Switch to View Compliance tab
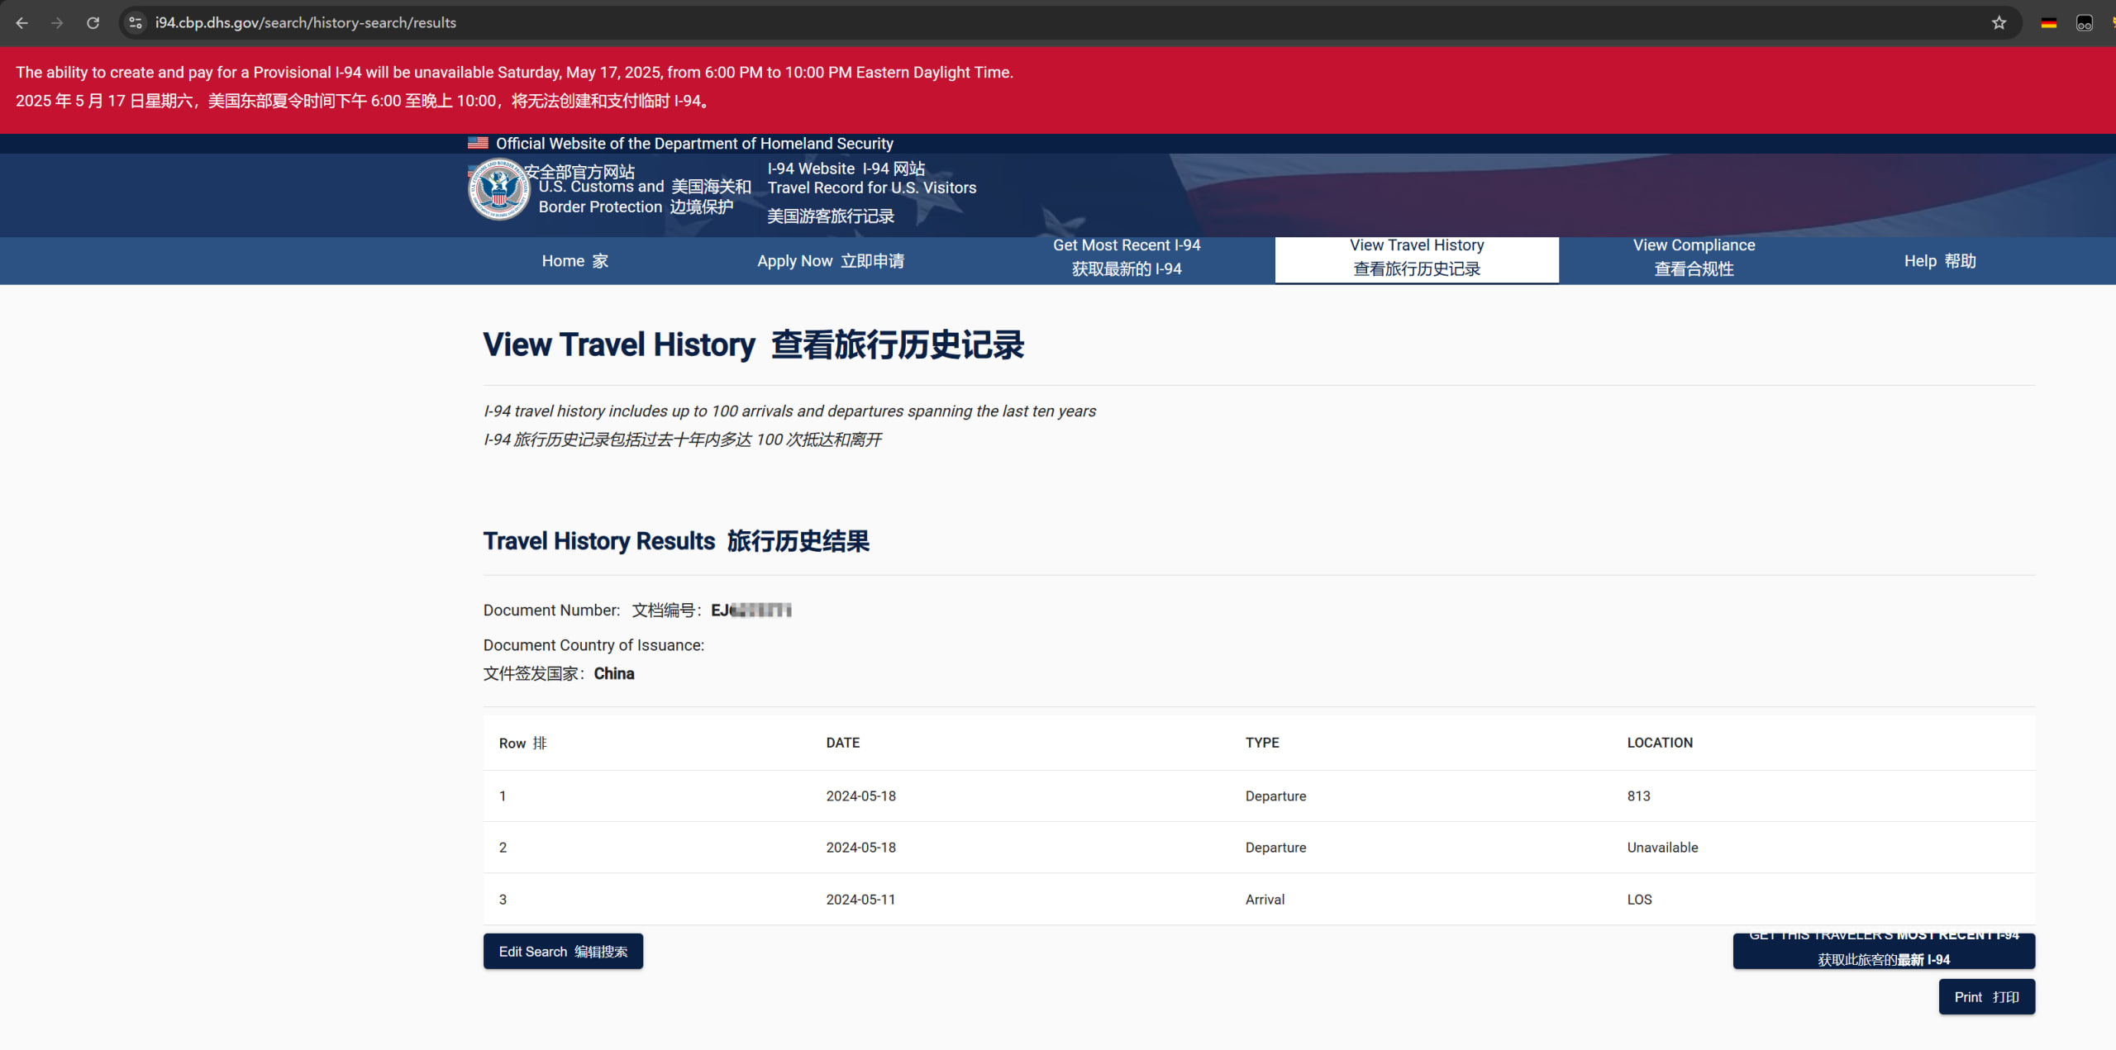Screen dimensions: 2116x1050 click(1693, 257)
